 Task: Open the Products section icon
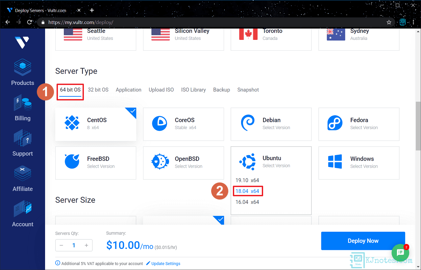(23, 67)
